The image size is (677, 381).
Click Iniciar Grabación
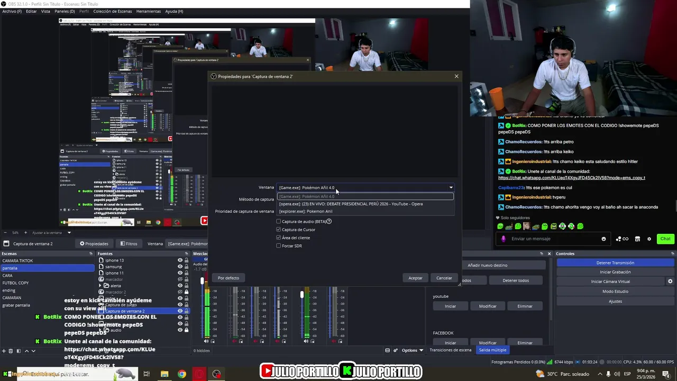pyautogui.click(x=615, y=272)
